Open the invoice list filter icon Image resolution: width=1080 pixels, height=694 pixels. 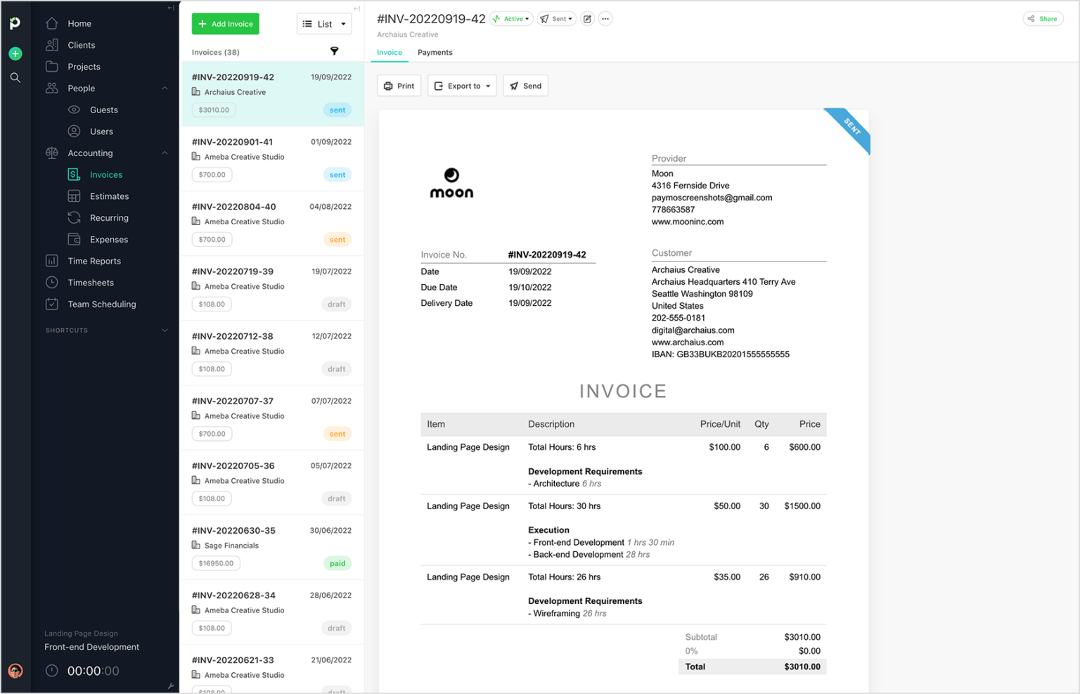pos(334,51)
